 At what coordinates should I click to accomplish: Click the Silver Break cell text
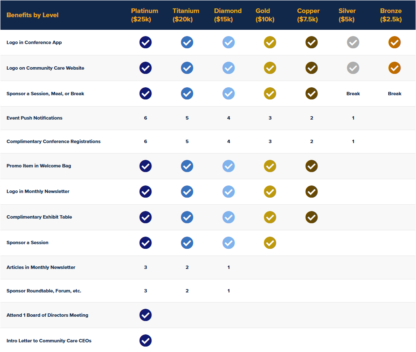point(353,94)
